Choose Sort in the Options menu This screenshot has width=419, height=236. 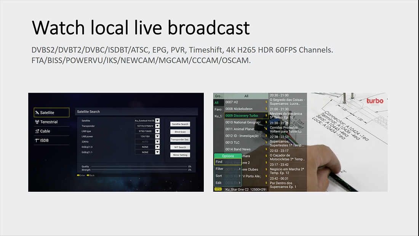click(x=228, y=176)
